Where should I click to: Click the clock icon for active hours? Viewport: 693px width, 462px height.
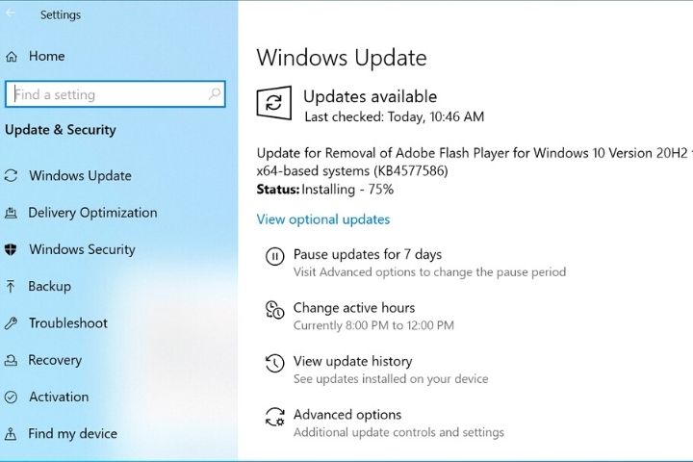tap(274, 310)
